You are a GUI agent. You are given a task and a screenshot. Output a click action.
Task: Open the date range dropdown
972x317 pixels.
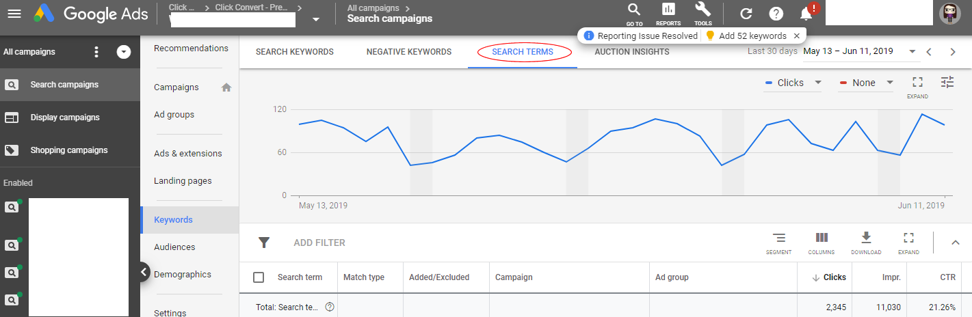(x=860, y=51)
